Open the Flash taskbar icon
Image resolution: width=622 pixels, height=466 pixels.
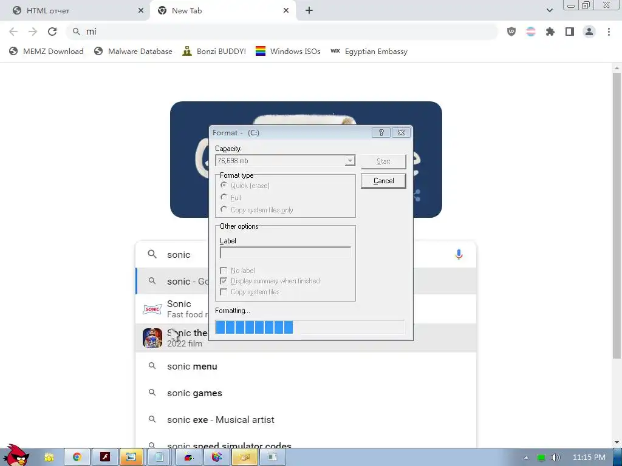click(104, 458)
